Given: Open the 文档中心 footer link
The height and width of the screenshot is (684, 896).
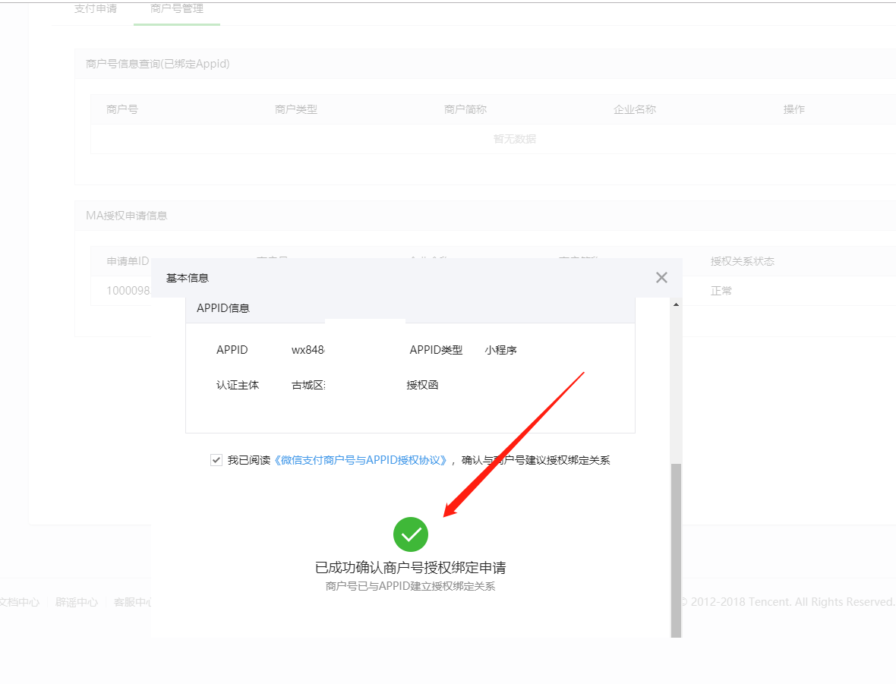Looking at the screenshot, I should click(18, 602).
